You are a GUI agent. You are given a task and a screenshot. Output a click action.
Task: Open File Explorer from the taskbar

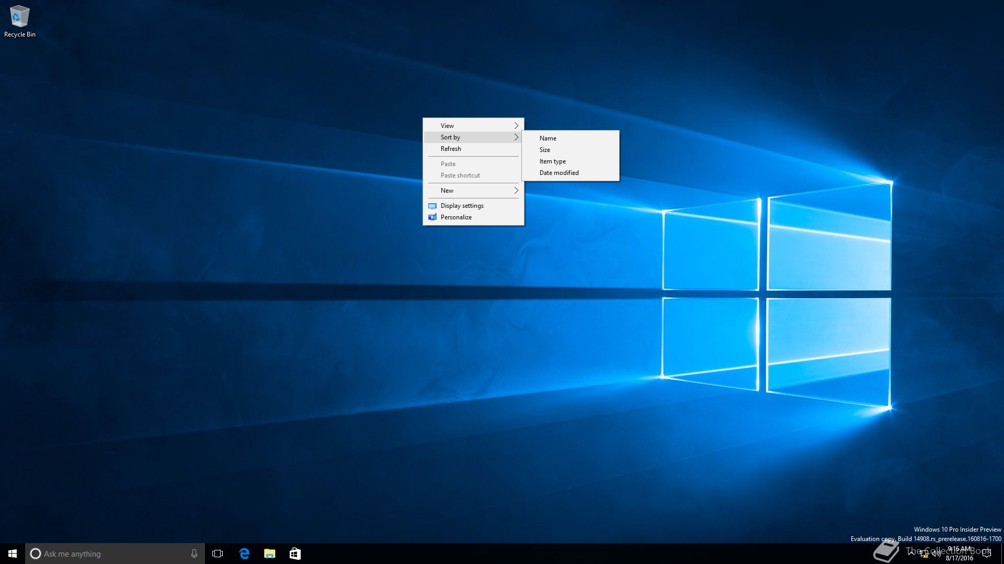(x=270, y=554)
